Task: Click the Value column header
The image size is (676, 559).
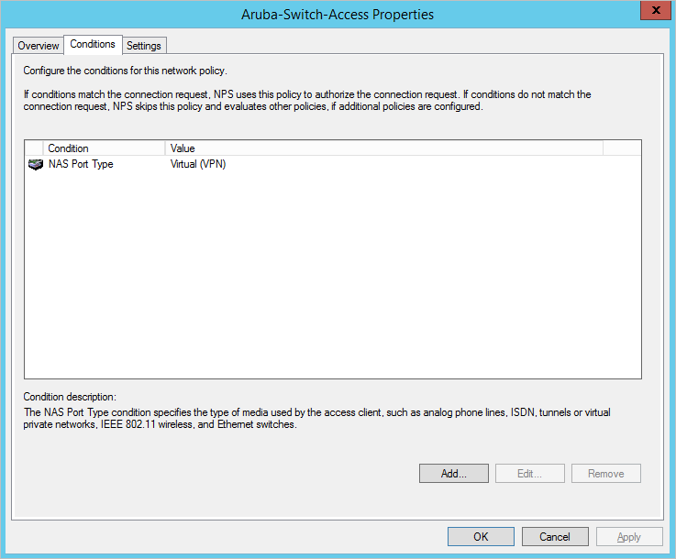Action: coord(383,148)
